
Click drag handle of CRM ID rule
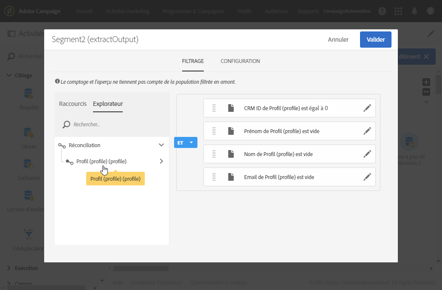click(x=214, y=108)
